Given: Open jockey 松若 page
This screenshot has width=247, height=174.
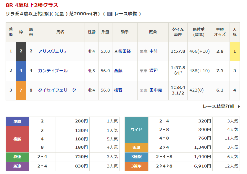Looking at the screenshot, I should 118,90.
